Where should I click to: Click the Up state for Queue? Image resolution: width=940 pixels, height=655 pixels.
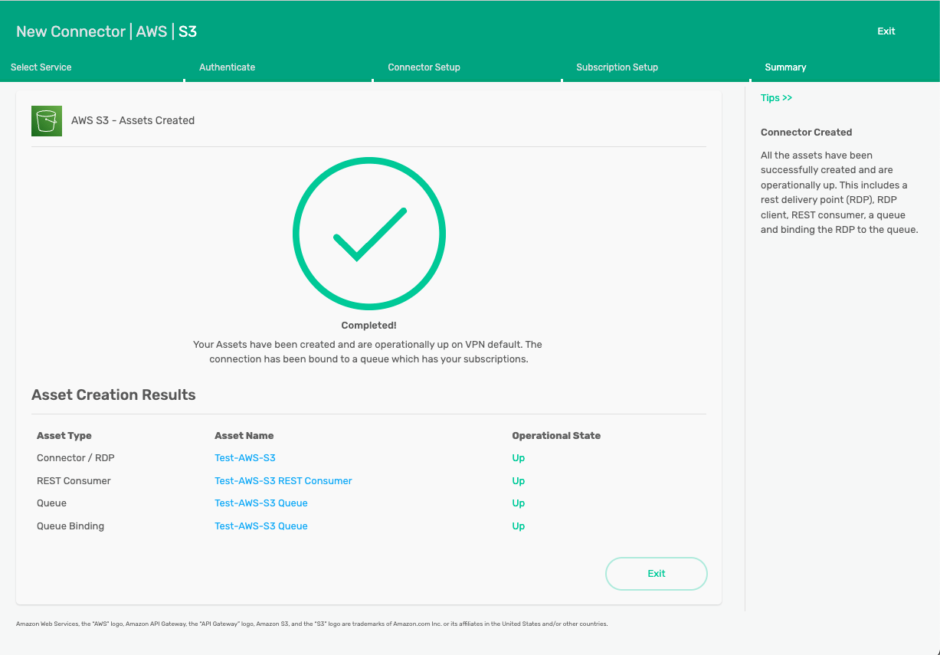click(519, 503)
